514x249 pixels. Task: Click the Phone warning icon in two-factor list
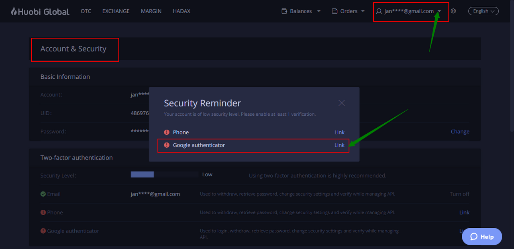(43, 212)
